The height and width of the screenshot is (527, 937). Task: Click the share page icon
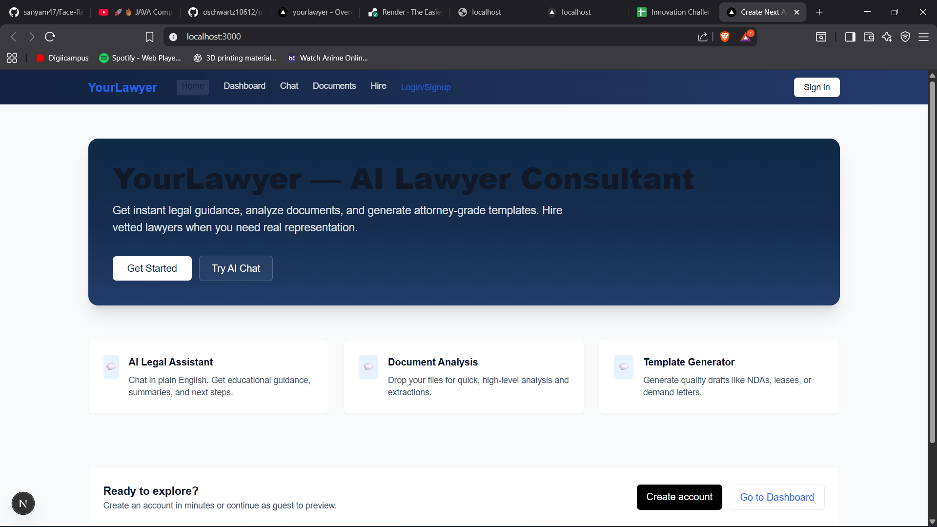coord(703,37)
